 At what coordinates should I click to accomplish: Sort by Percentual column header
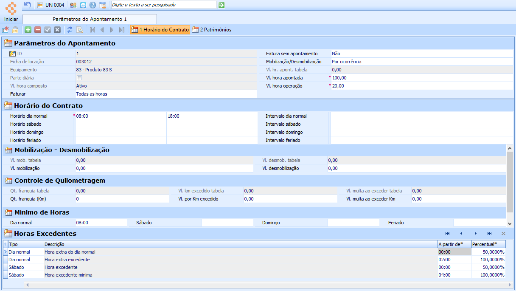pyautogui.click(x=488, y=244)
